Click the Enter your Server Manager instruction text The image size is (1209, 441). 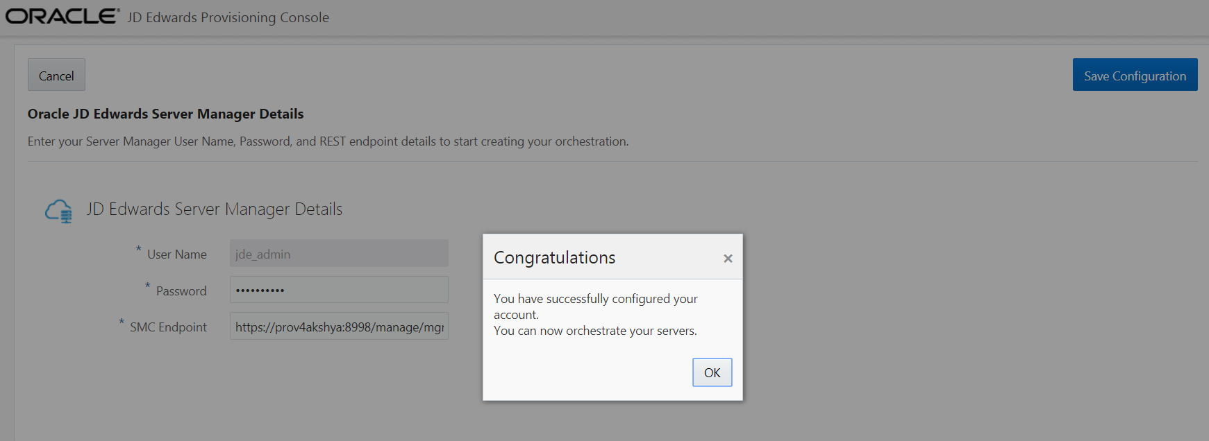point(328,141)
